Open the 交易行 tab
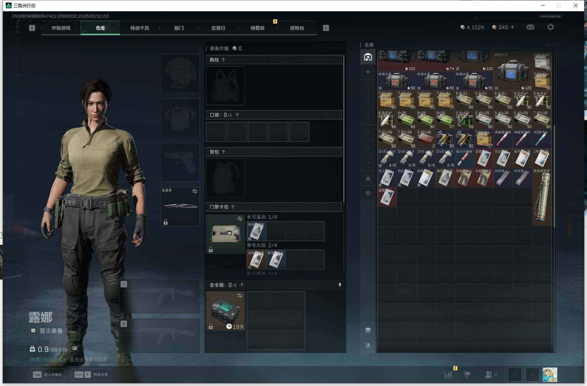Screen dimensions: 587x386 coord(218,28)
